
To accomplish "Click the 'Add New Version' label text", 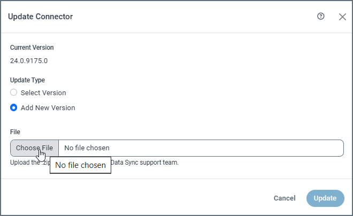I will [48, 107].
